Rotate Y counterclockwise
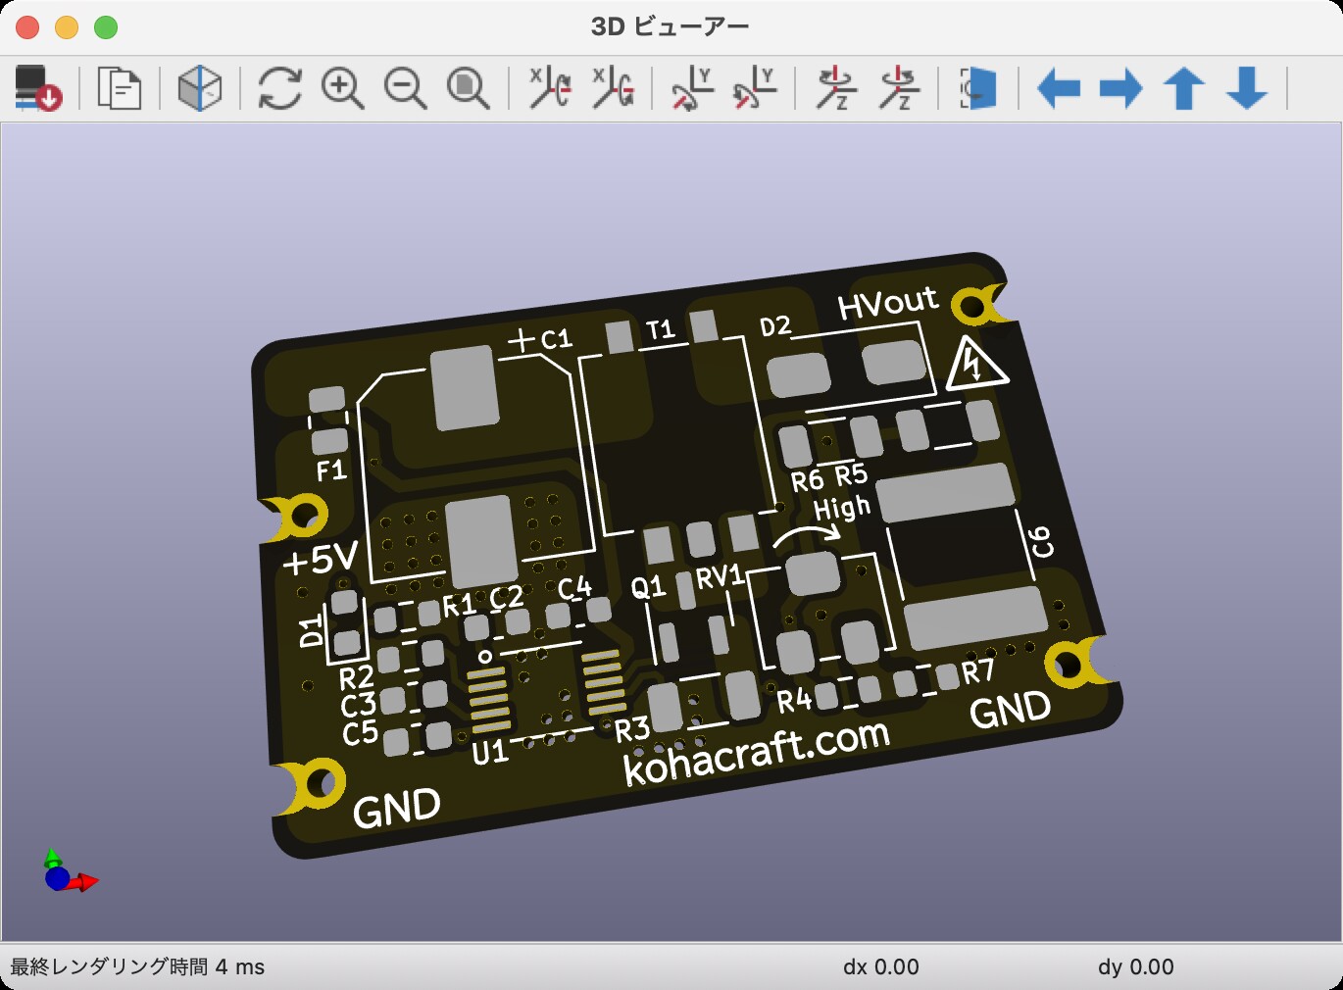Image resolution: width=1343 pixels, height=990 pixels. pos(755,88)
